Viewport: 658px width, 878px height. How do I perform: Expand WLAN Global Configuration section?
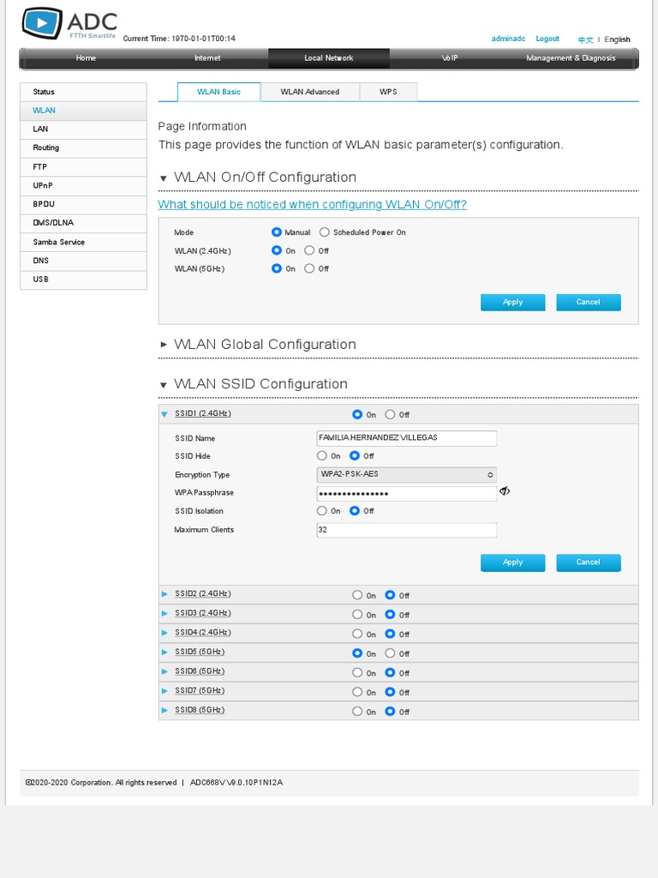[x=164, y=345]
